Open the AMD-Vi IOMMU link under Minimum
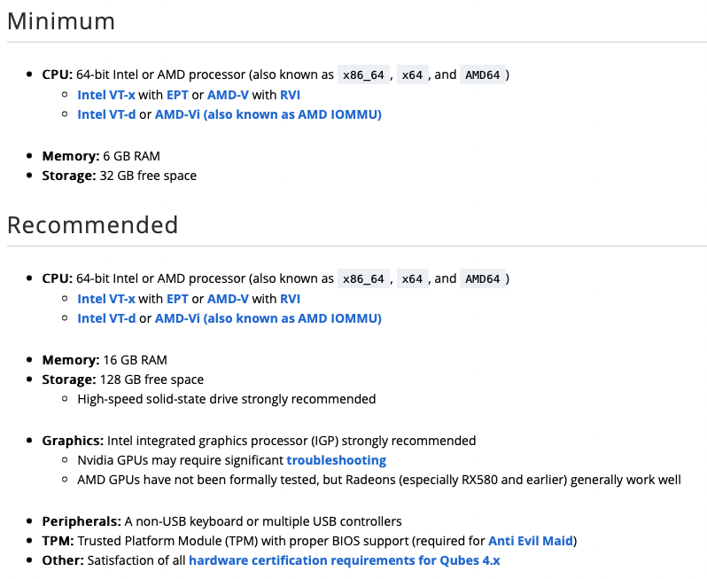The height and width of the screenshot is (579, 707). (268, 114)
